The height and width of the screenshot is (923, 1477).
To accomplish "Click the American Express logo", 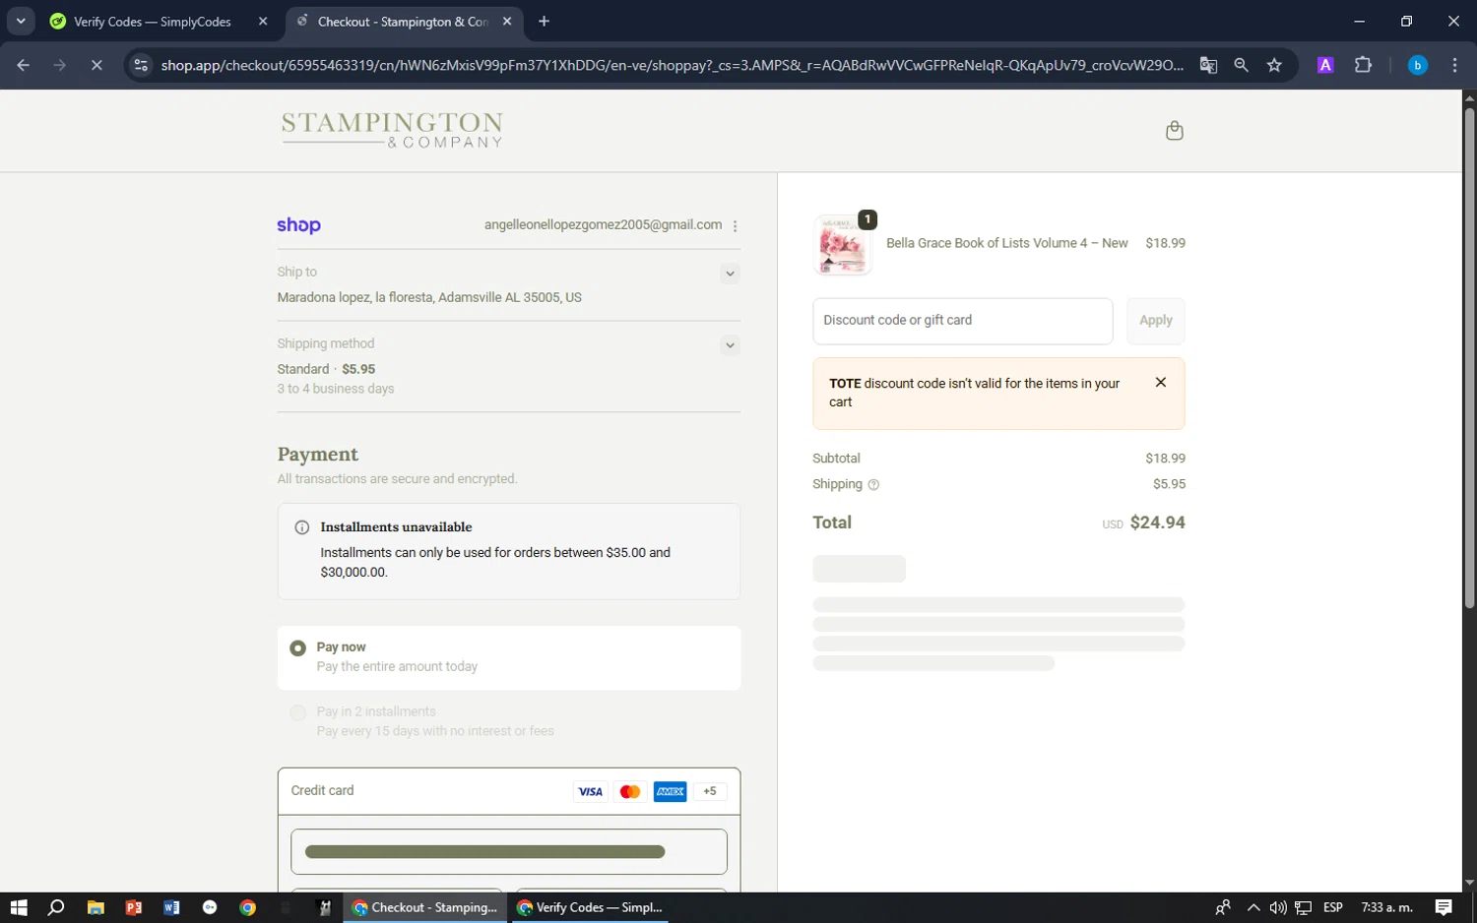I will (670, 791).
